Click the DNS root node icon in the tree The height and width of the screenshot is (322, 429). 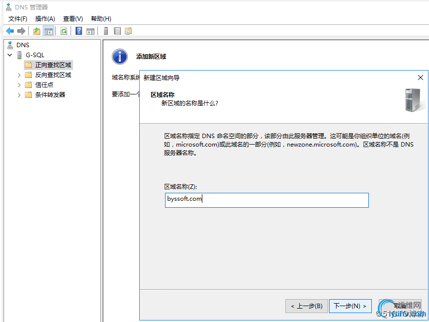click(10, 45)
